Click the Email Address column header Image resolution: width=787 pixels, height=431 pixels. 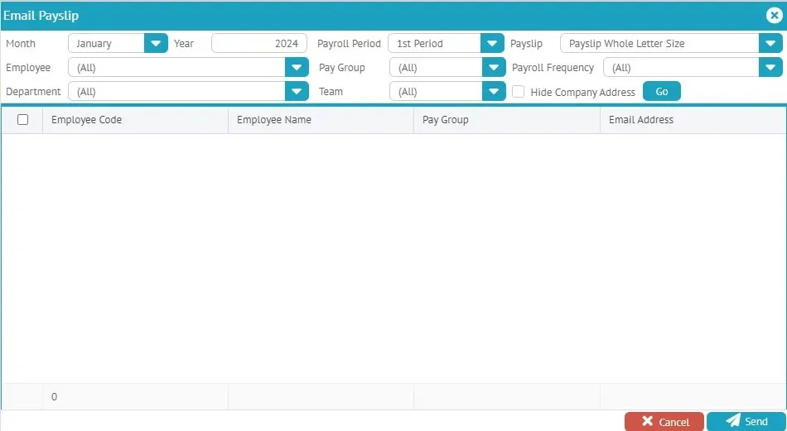pos(693,120)
